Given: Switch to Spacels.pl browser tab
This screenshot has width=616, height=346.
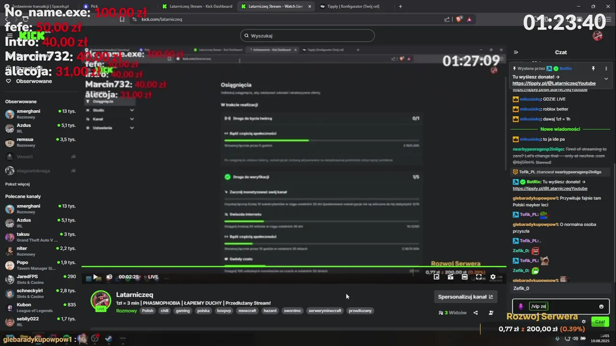Looking at the screenshot, I should [x=39, y=6].
